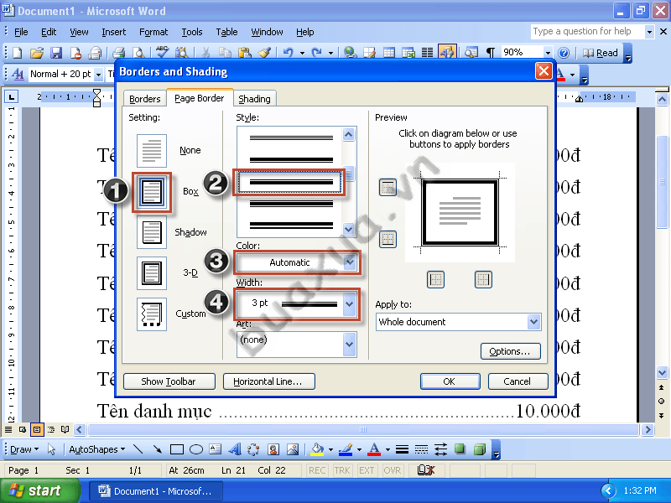Open the AutoShapes dropdown

click(96, 449)
